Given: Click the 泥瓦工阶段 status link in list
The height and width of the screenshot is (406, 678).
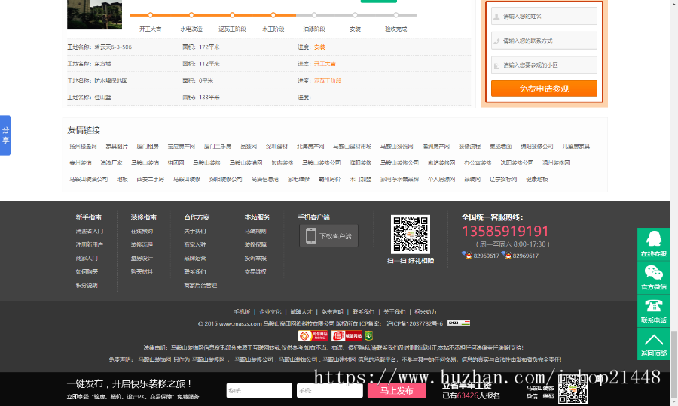Looking at the screenshot, I should click(328, 80).
